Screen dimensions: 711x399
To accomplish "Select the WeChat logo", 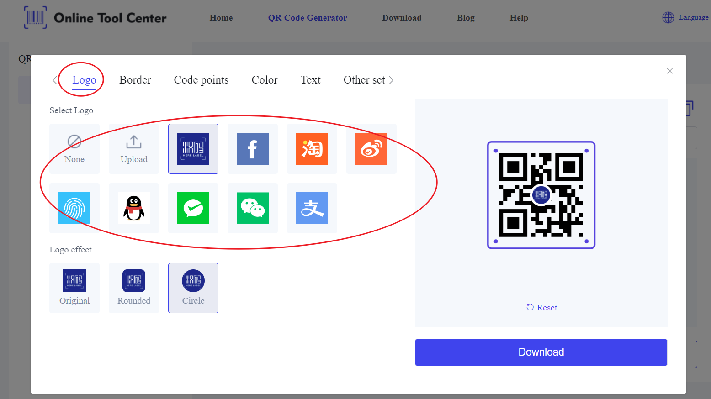I will tap(253, 208).
